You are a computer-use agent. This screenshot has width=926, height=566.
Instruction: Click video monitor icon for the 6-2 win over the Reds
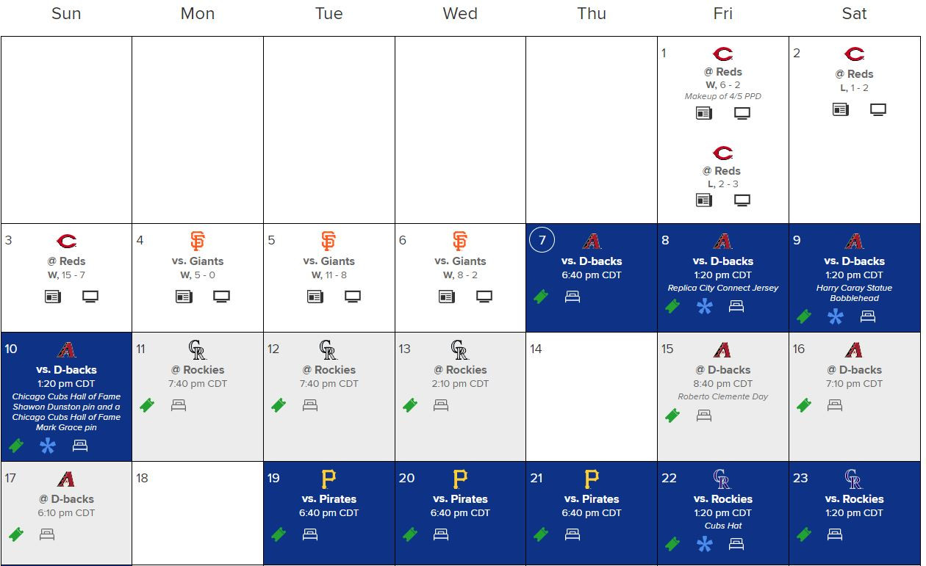coord(742,113)
